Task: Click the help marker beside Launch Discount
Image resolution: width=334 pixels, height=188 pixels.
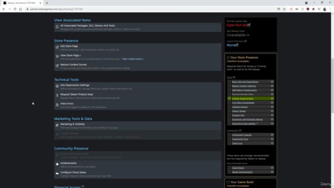Action: 245,41
